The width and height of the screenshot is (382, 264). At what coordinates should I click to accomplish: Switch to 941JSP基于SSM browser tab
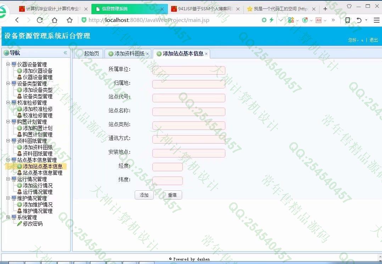click(x=206, y=9)
